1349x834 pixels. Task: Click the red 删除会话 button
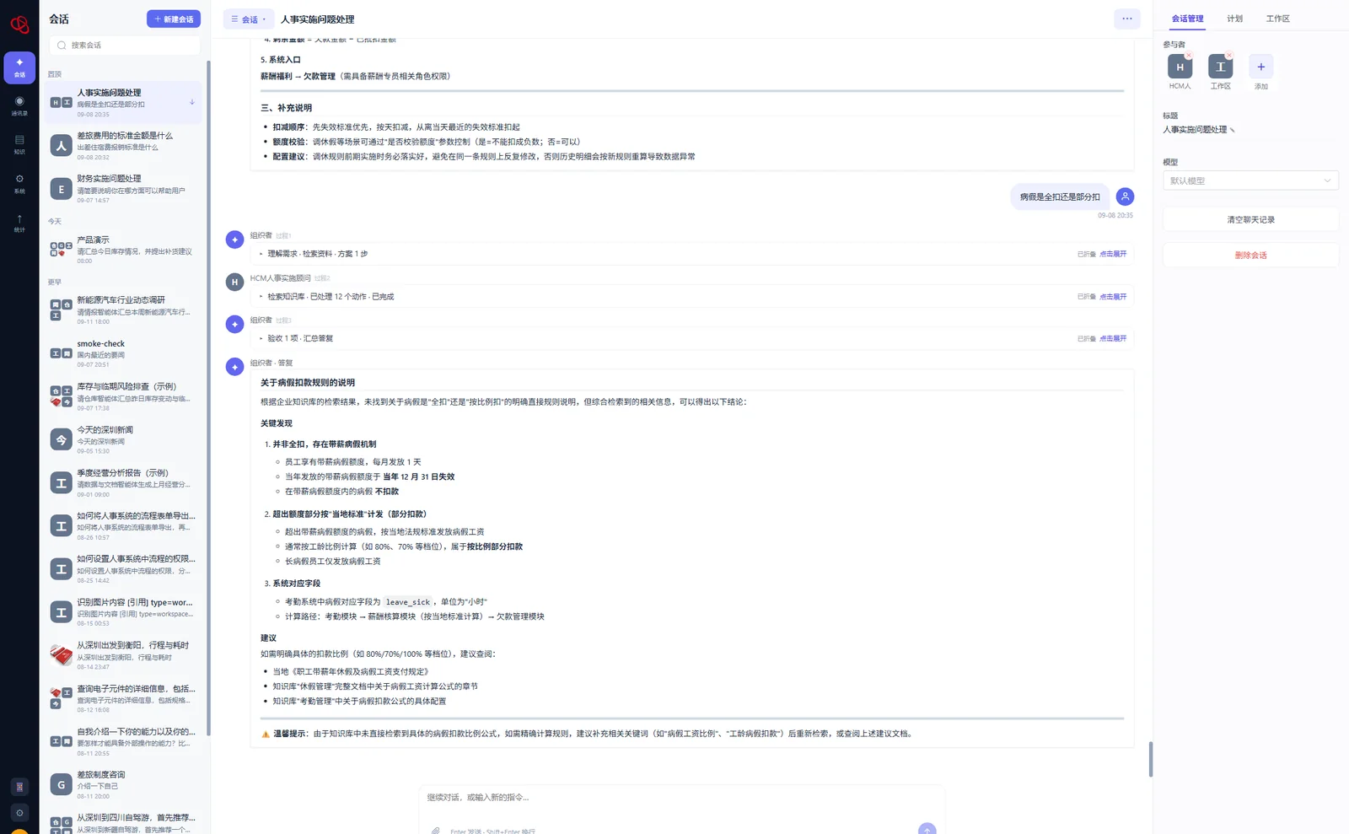coord(1250,256)
